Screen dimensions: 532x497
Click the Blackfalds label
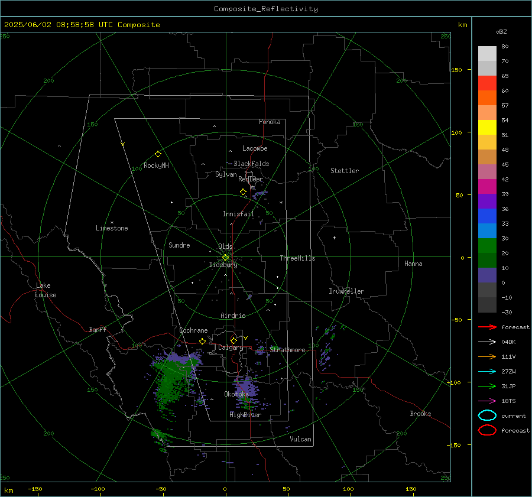(x=251, y=164)
